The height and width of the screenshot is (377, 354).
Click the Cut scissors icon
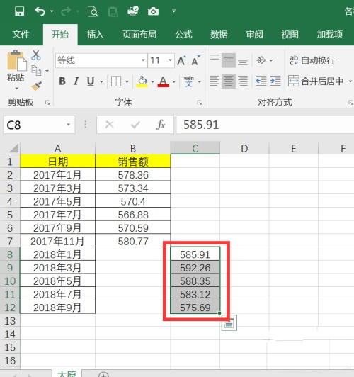coord(36,55)
